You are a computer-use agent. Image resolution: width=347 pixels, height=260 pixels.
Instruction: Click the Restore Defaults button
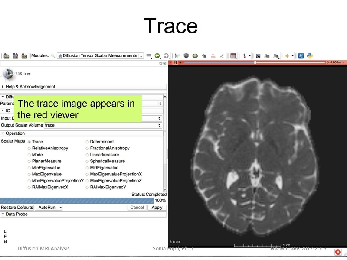pyautogui.click(x=17, y=208)
